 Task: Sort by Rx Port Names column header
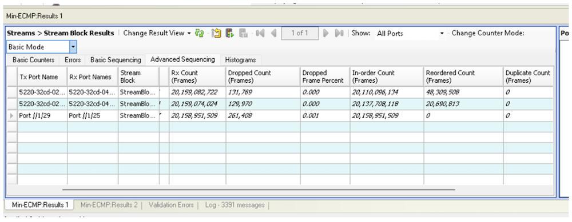pyautogui.click(x=93, y=76)
